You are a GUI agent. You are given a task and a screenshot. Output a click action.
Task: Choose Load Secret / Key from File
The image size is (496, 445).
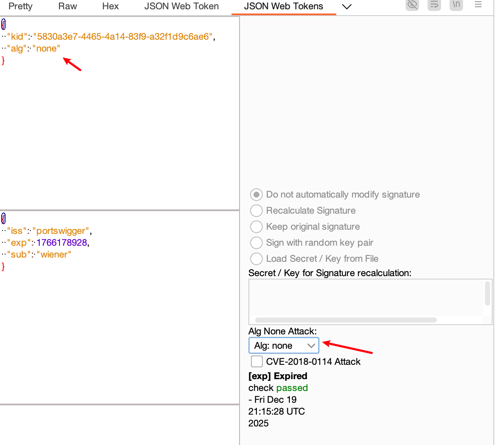256,259
